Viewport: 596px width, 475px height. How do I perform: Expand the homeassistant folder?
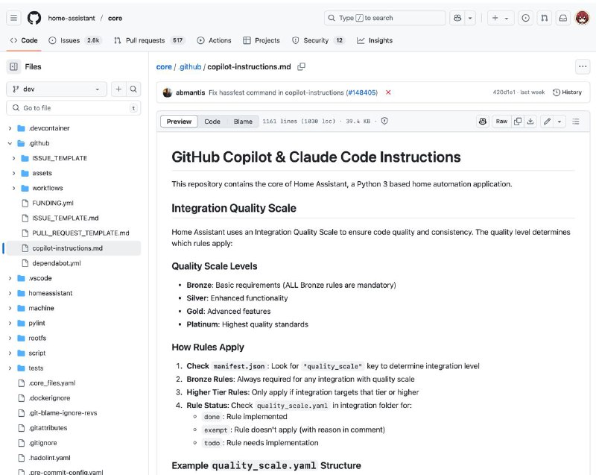[10, 293]
